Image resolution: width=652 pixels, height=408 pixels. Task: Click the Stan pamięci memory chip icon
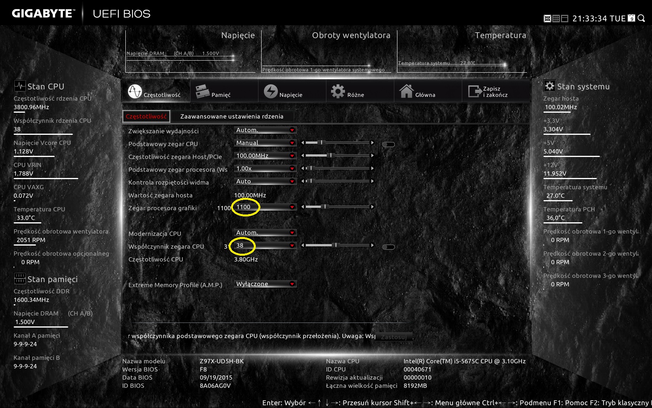coord(19,278)
